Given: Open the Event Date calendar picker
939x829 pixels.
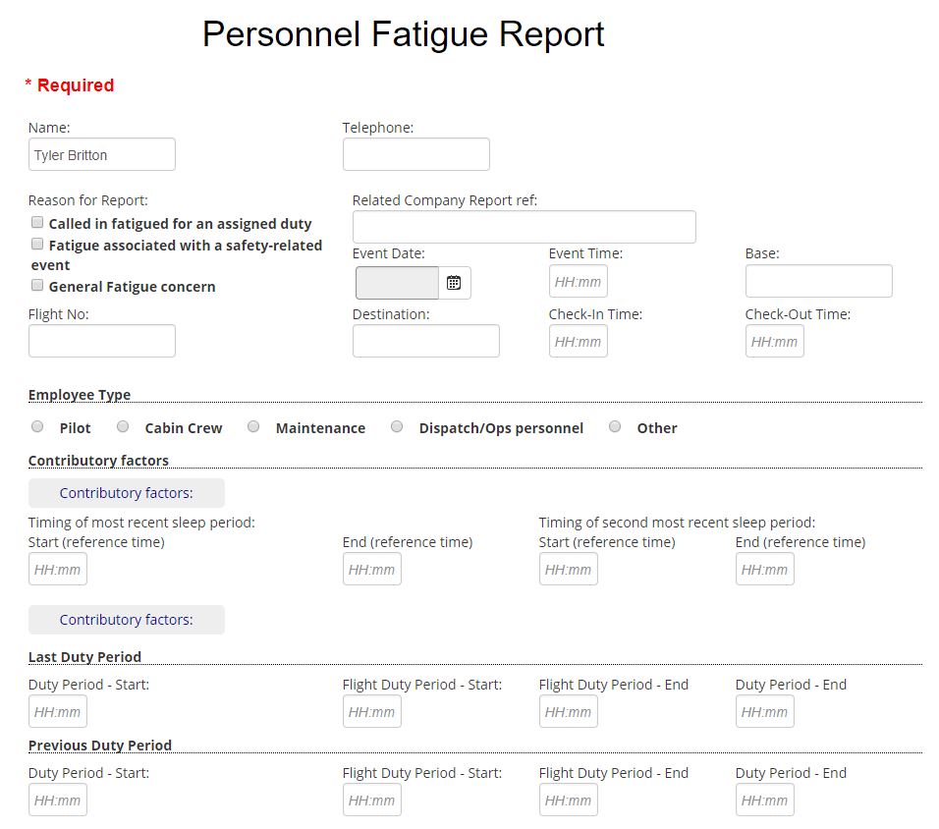Looking at the screenshot, I should 453,283.
